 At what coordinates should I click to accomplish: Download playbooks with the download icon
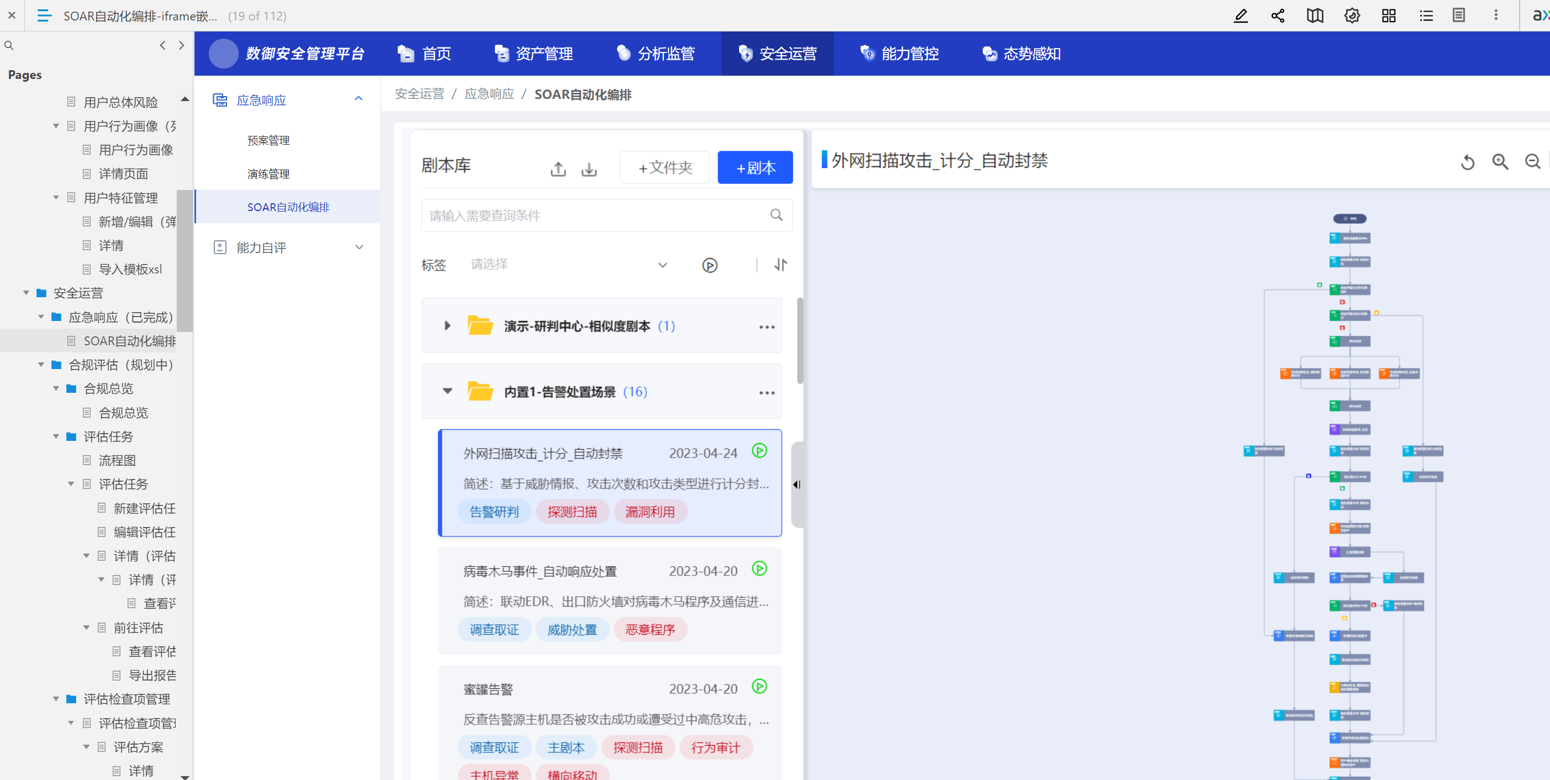point(589,169)
